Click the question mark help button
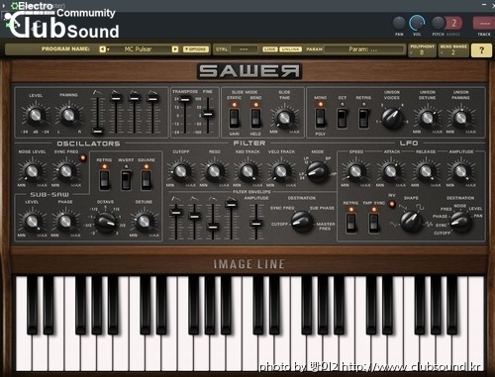The image size is (495, 377). point(481,50)
